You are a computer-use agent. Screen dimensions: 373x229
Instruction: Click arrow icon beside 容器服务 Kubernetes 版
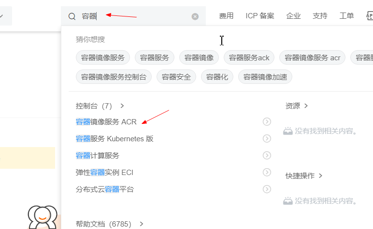(267, 138)
